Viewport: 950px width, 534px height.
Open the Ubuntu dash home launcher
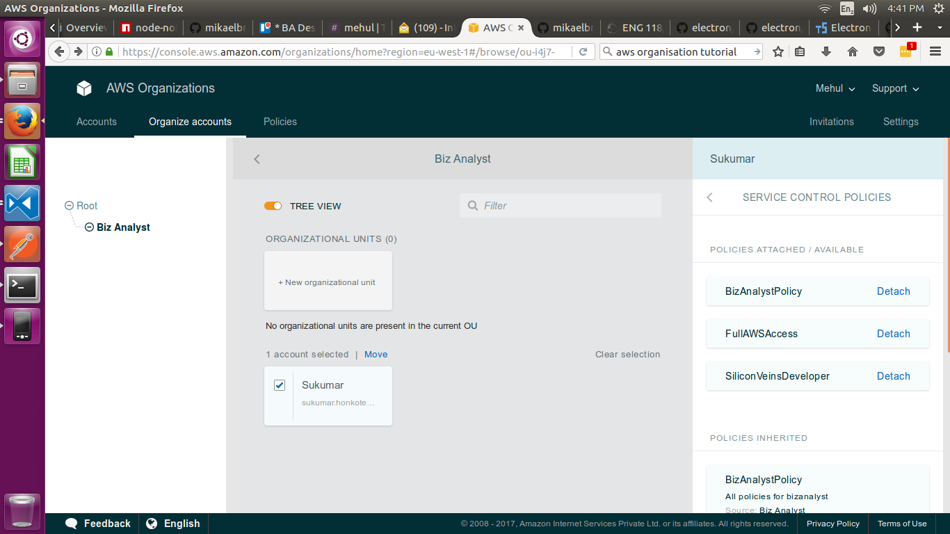pyautogui.click(x=22, y=39)
